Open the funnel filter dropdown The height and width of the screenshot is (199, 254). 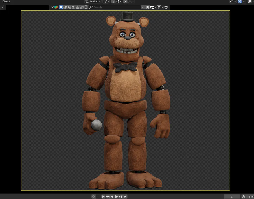coord(160,7)
